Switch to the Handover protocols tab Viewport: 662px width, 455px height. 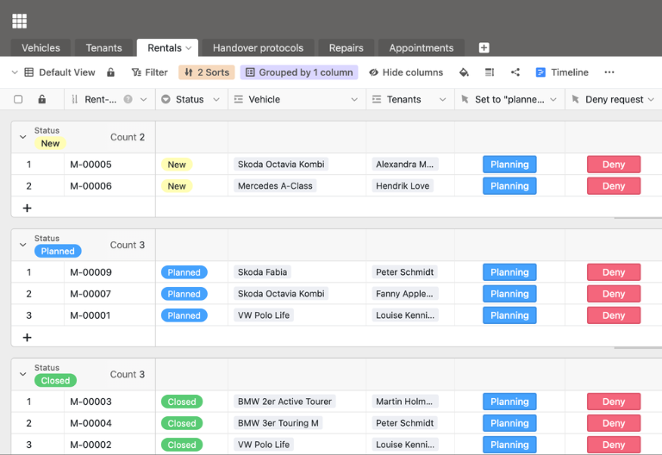[258, 47]
